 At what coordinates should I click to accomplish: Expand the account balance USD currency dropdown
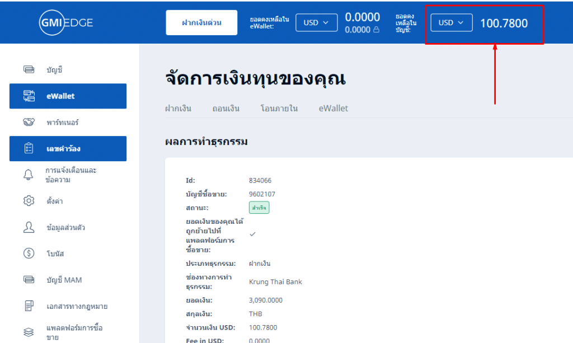tap(451, 23)
